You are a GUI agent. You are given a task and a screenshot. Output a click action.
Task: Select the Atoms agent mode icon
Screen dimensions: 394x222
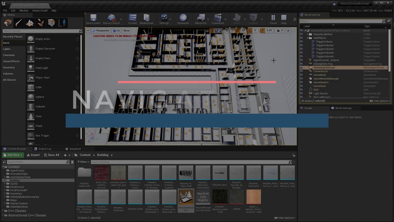coord(63,23)
